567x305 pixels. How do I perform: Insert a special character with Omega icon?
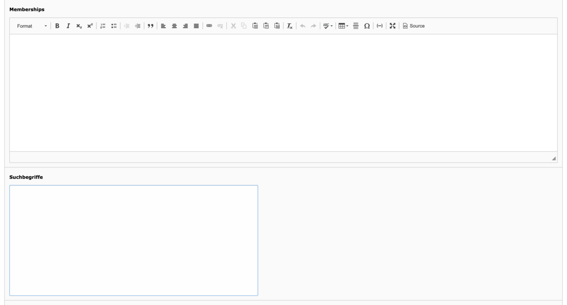click(367, 26)
